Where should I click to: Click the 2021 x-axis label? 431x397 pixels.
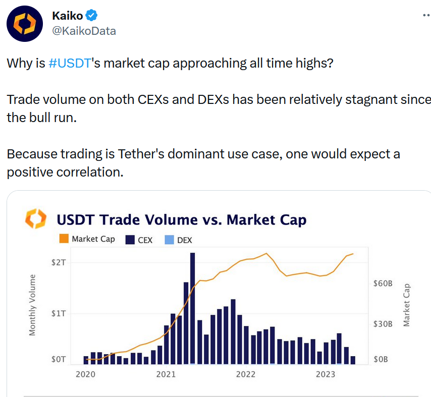(x=166, y=374)
